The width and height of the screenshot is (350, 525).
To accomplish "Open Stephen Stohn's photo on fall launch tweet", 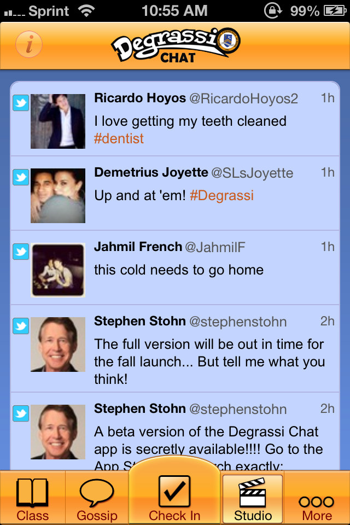I will pos(58,345).
